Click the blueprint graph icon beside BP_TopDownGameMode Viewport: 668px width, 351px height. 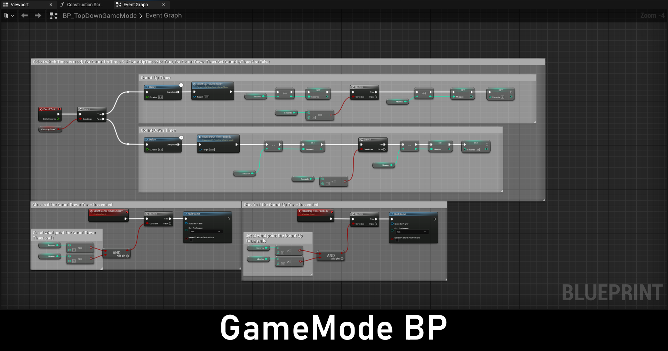(53, 16)
